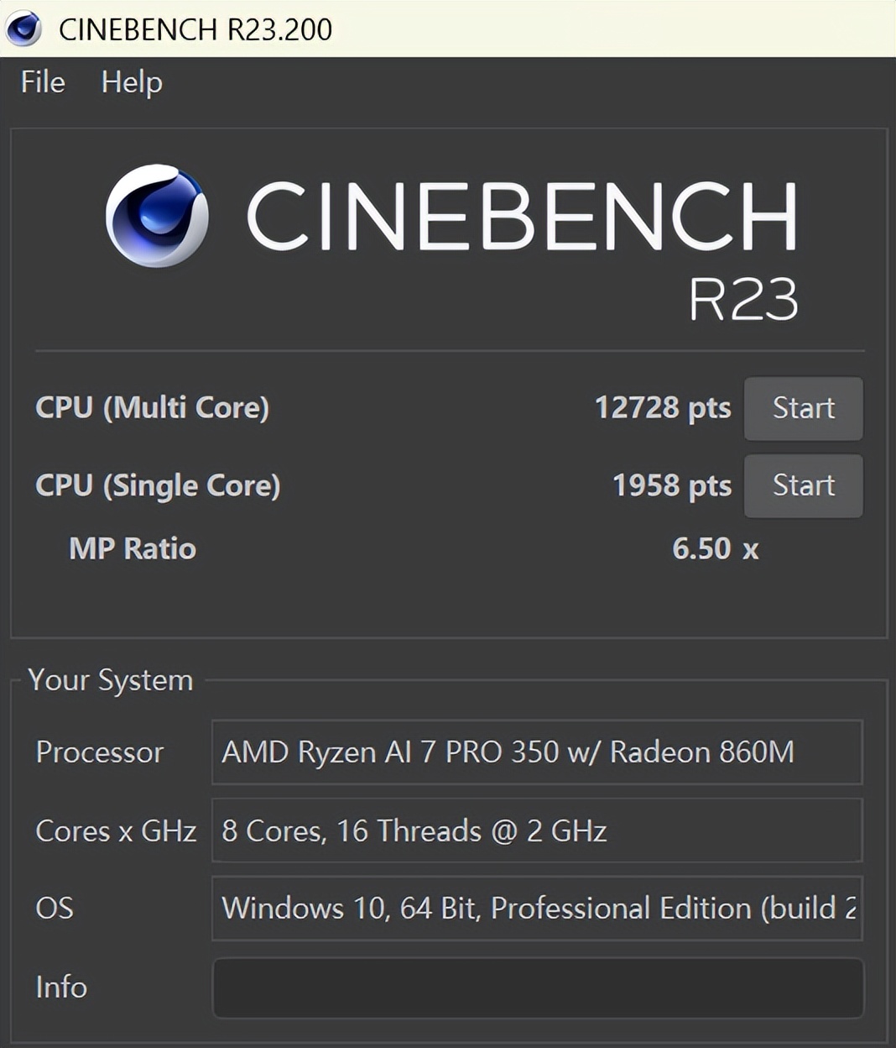The image size is (896, 1048).
Task: Click the 1958 pts single core score
Action: point(671,485)
